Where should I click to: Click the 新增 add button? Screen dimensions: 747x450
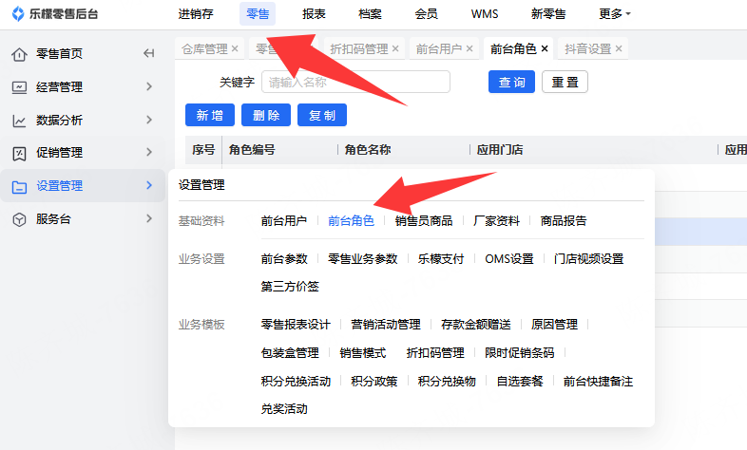point(210,115)
